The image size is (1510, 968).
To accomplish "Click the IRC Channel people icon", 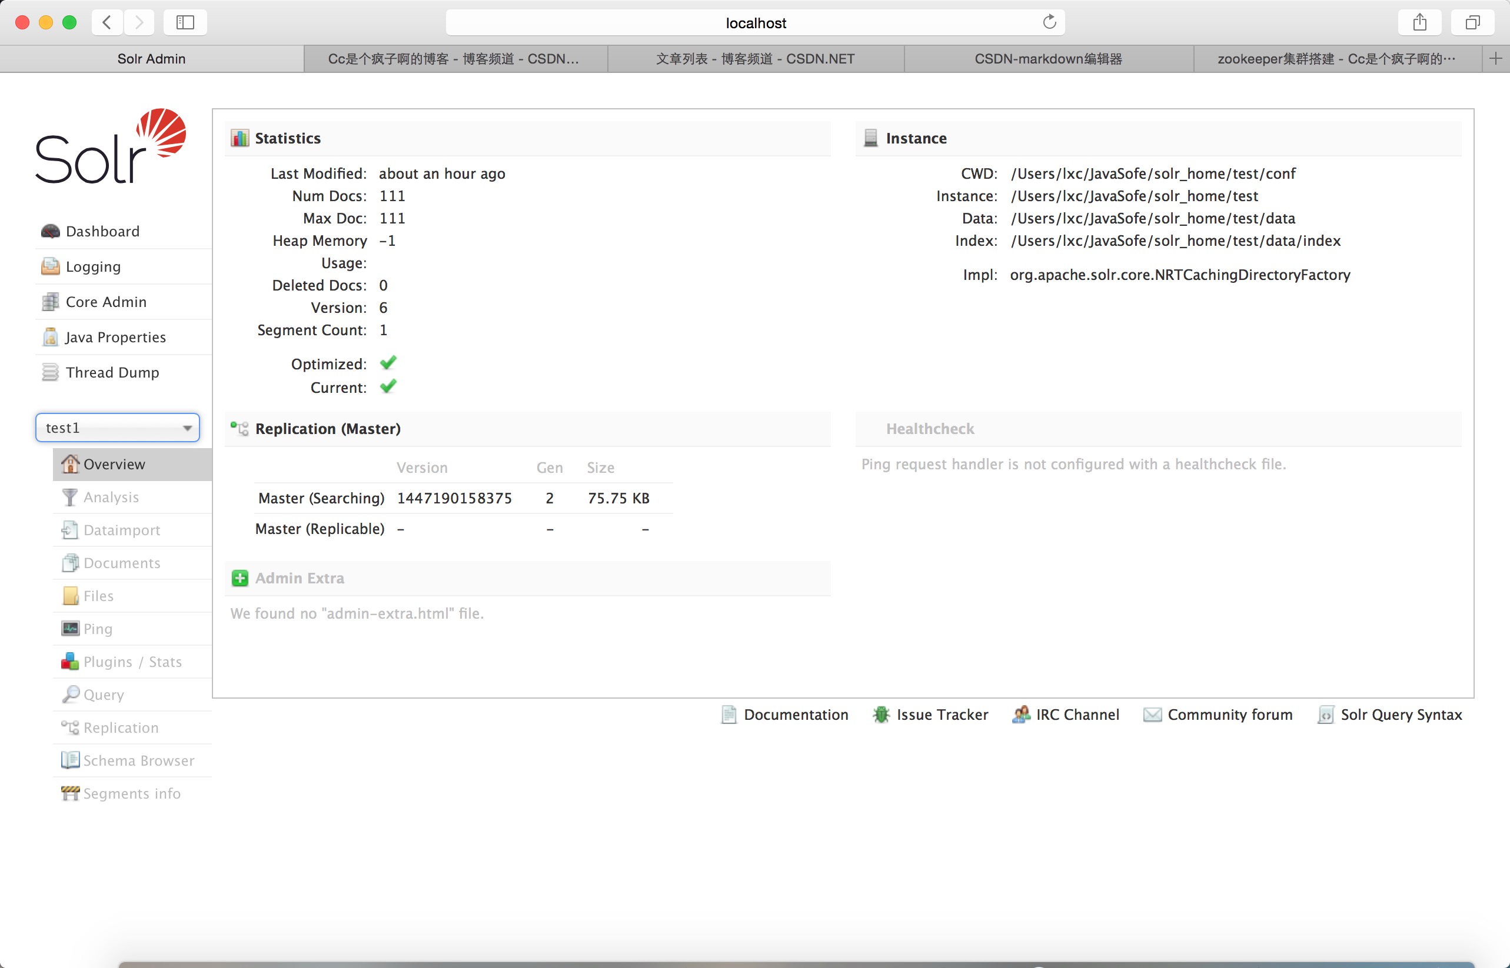I will point(1021,715).
